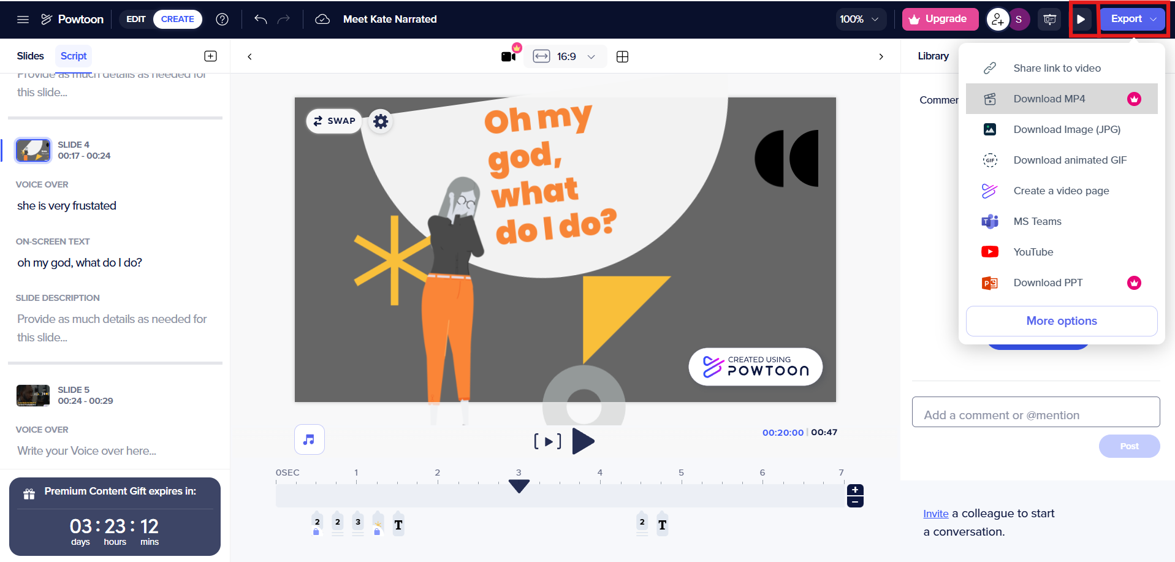This screenshot has width=1175, height=562.
Task: Collapse the Export dropdown menu
Action: (x=1133, y=19)
